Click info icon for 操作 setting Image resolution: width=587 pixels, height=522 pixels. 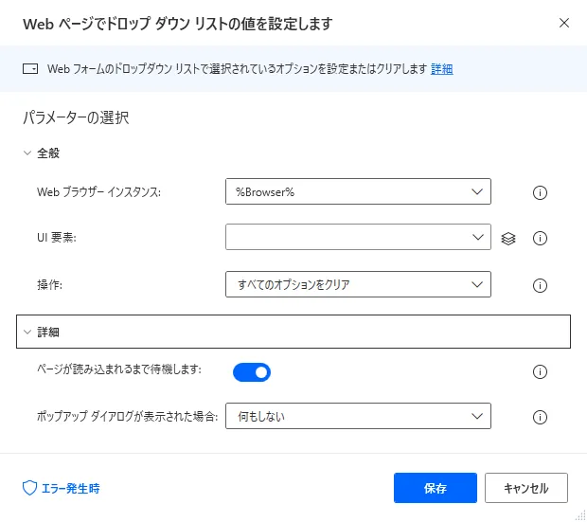541,284
